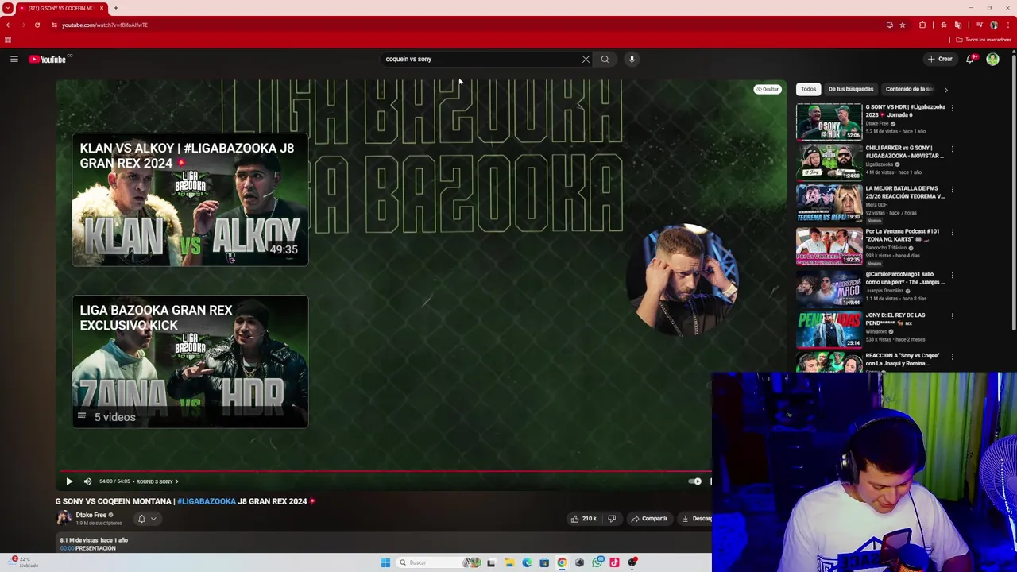This screenshot has width=1017, height=572.
Task: Like the video with 210 k likes
Action: click(583, 519)
